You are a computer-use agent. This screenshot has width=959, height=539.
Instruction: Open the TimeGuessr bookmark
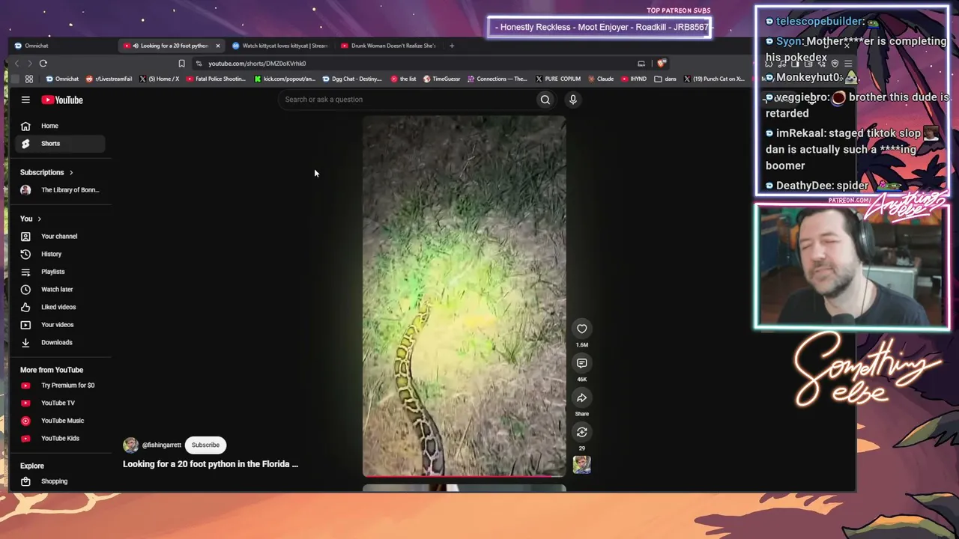click(x=442, y=79)
